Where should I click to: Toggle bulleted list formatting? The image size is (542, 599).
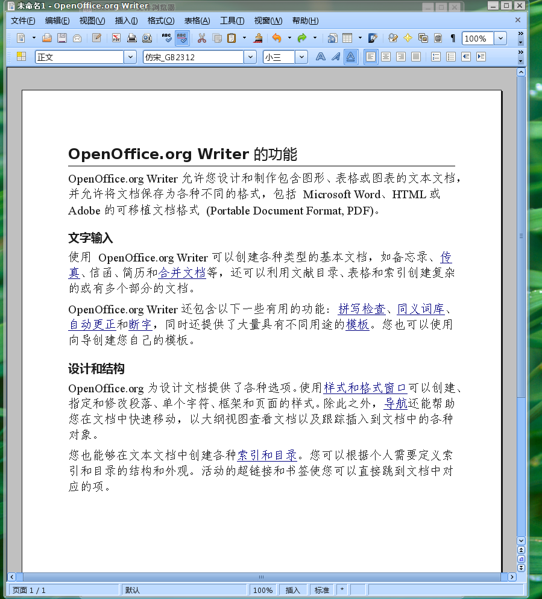(x=451, y=57)
